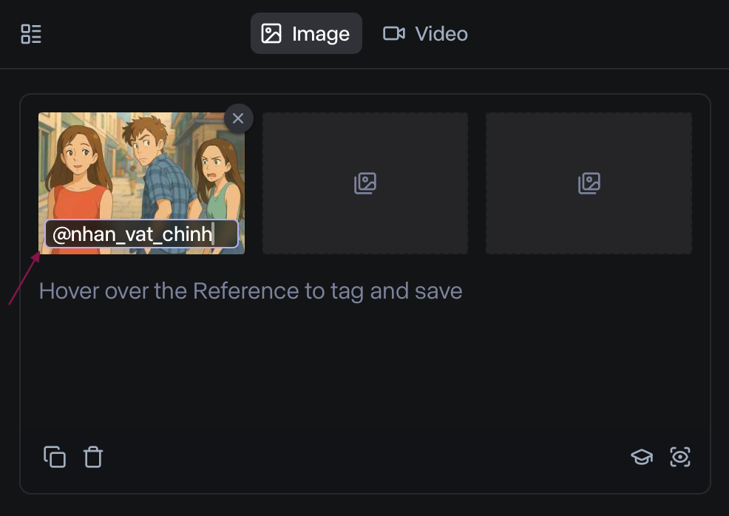Open the graduation cap tutorial icon
The width and height of the screenshot is (729, 516).
click(642, 457)
